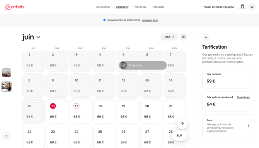Select June 20 day cell
This screenshot has height=148, width=259.
(x=151, y=111)
